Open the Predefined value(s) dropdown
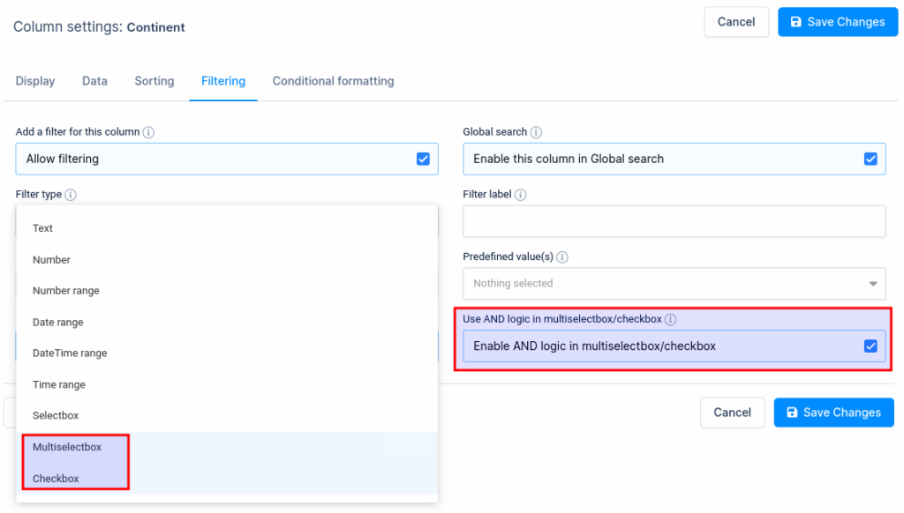This screenshot has height=513, width=904. (x=674, y=283)
